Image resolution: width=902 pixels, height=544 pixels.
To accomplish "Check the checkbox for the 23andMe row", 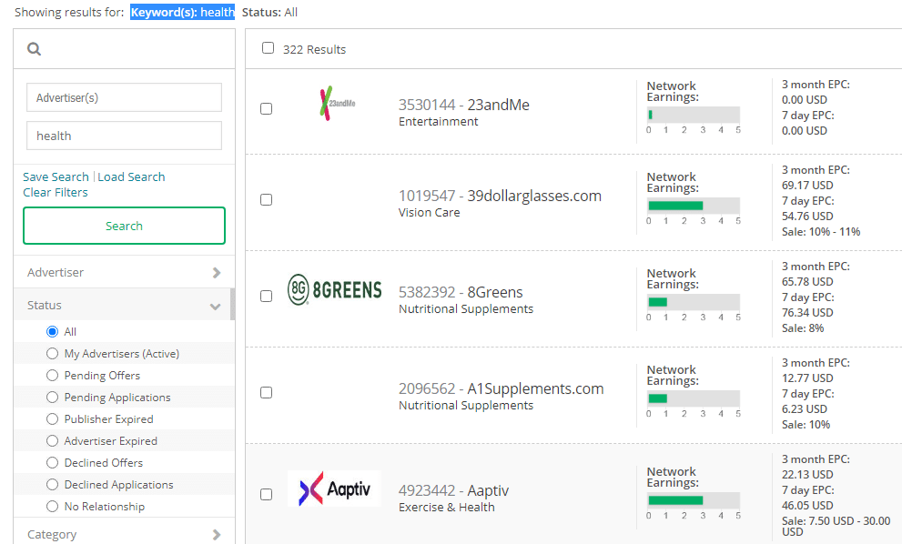I will (267, 108).
